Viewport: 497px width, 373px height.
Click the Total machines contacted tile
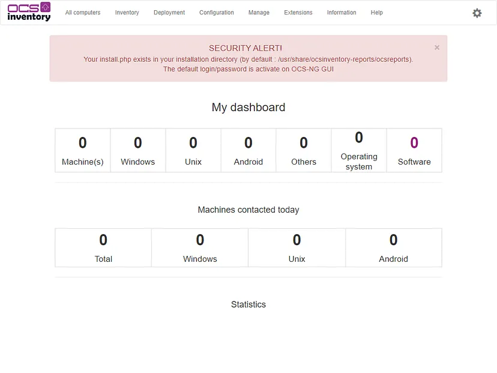point(103,247)
